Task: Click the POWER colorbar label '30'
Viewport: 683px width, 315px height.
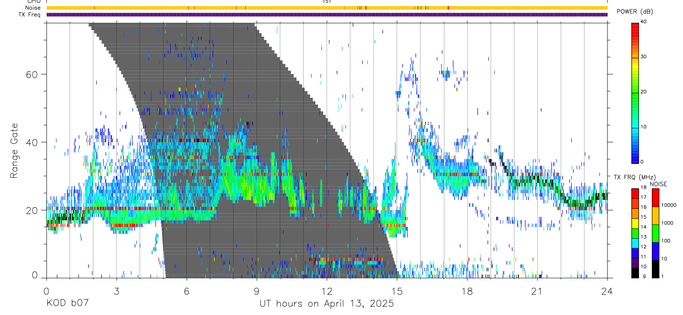Action: point(644,57)
